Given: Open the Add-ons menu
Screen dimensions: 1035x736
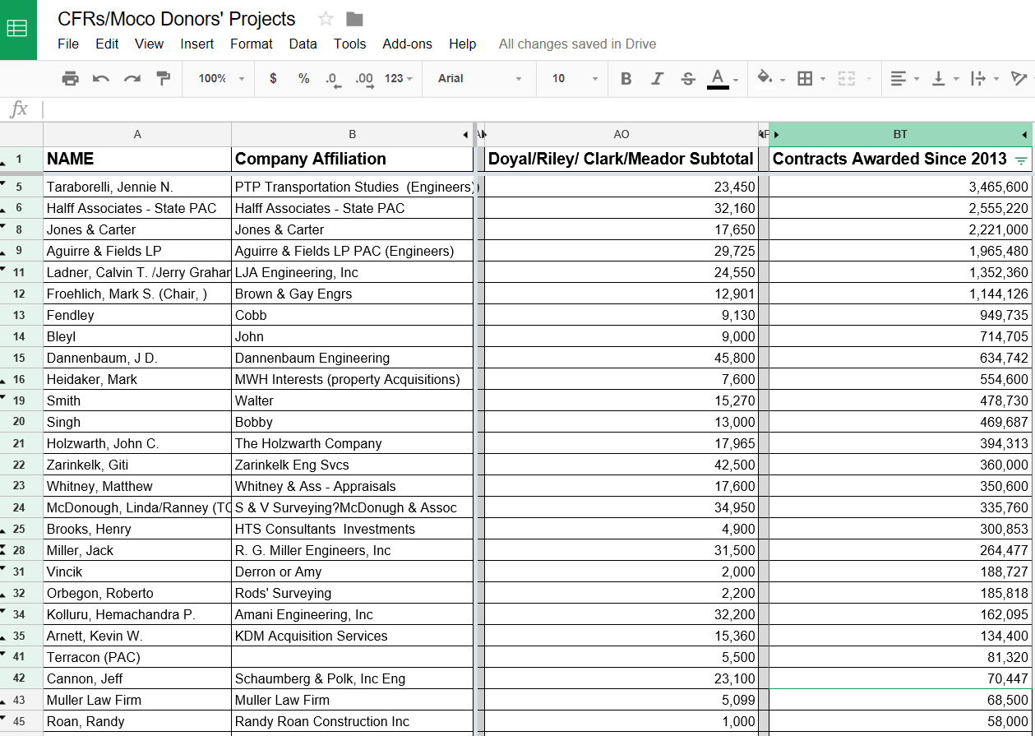Looking at the screenshot, I should [408, 44].
